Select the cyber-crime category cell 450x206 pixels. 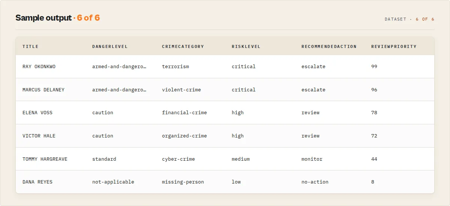coord(178,159)
